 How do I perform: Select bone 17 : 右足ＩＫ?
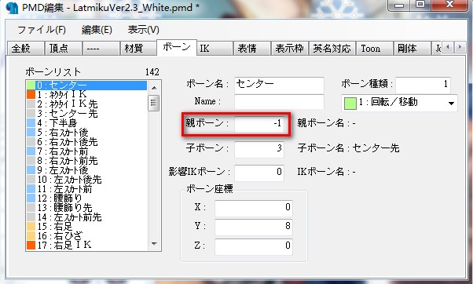pyautogui.click(x=86, y=245)
